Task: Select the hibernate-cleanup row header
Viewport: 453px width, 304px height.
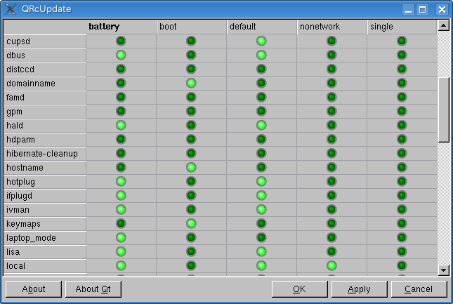Action: (45, 154)
